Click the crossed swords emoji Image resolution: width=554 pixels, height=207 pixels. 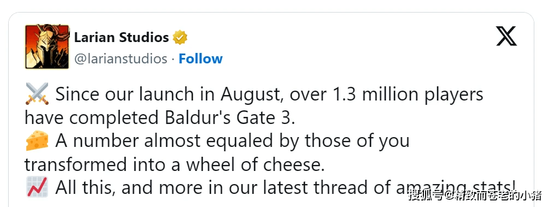click(37, 94)
